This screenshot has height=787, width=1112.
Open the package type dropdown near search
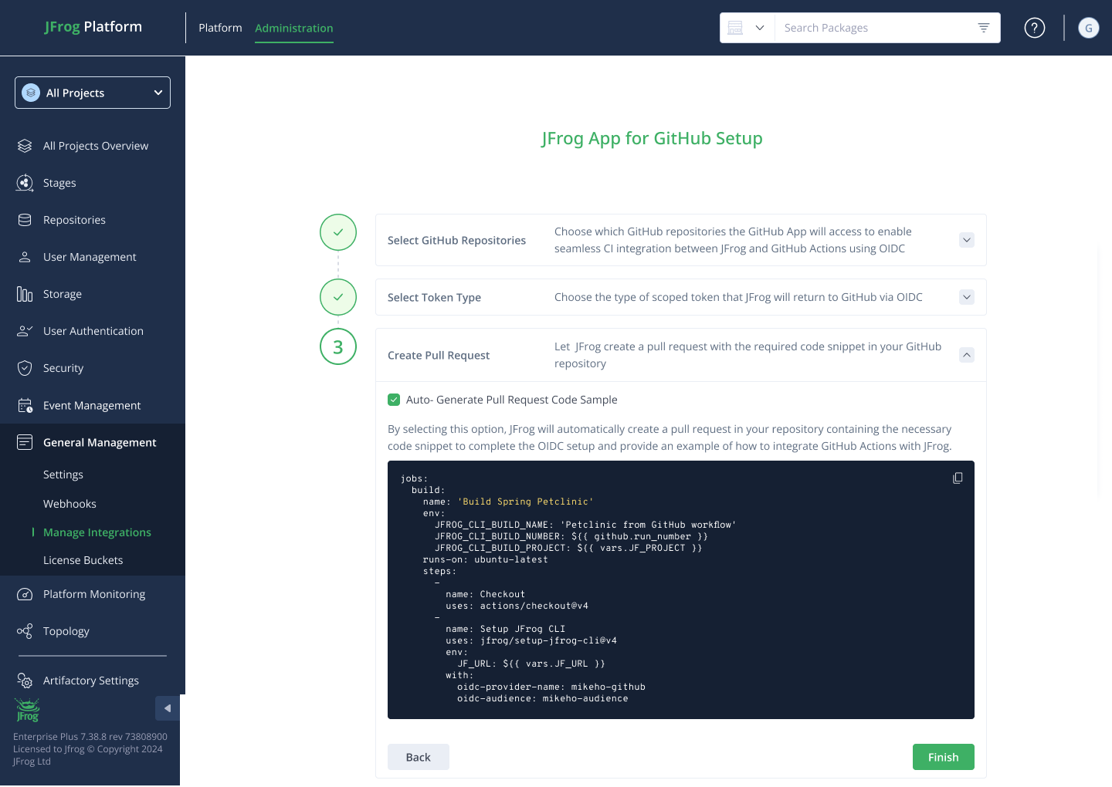click(x=747, y=28)
